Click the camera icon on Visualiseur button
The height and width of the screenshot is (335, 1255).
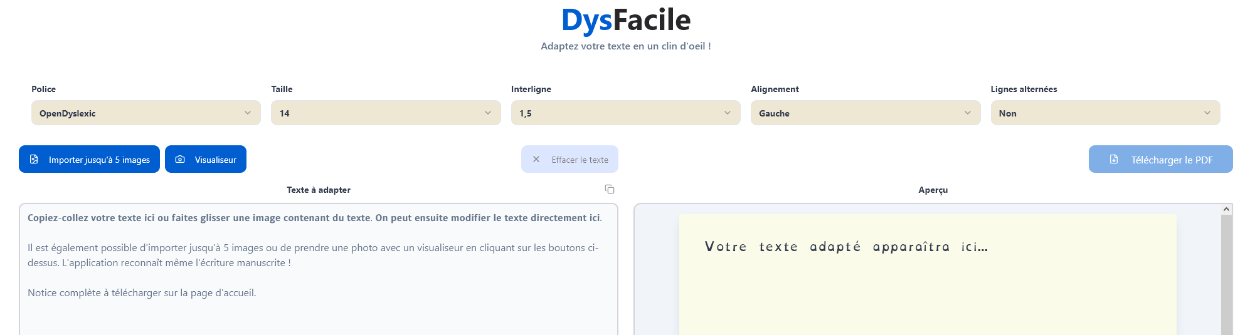click(x=180, y=160)
